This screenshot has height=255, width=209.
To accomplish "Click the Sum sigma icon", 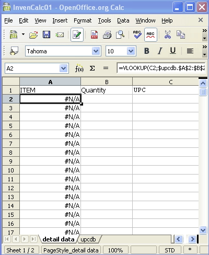I will 92,68.
